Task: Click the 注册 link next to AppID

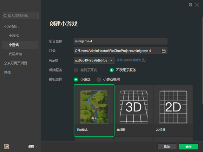Action: pos(120,60)
